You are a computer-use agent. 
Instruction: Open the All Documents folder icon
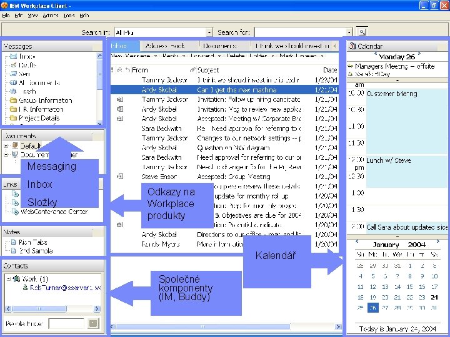click(x=13, y=82)
